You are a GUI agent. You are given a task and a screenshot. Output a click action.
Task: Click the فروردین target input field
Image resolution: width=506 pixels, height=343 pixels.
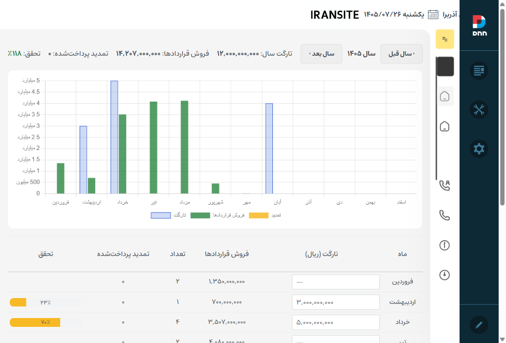[x=335, y=282]
